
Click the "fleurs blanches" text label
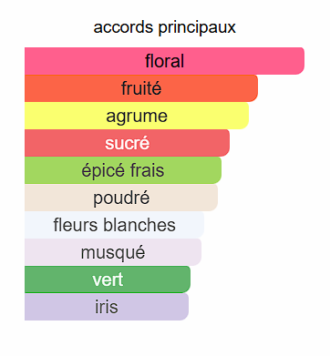115,225
